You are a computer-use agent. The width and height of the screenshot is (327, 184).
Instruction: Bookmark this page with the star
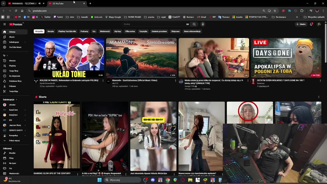[275, 11]
